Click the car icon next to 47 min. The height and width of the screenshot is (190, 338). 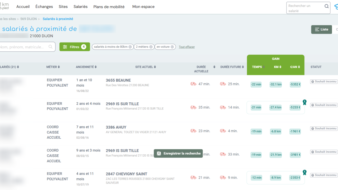click(193, 84)
